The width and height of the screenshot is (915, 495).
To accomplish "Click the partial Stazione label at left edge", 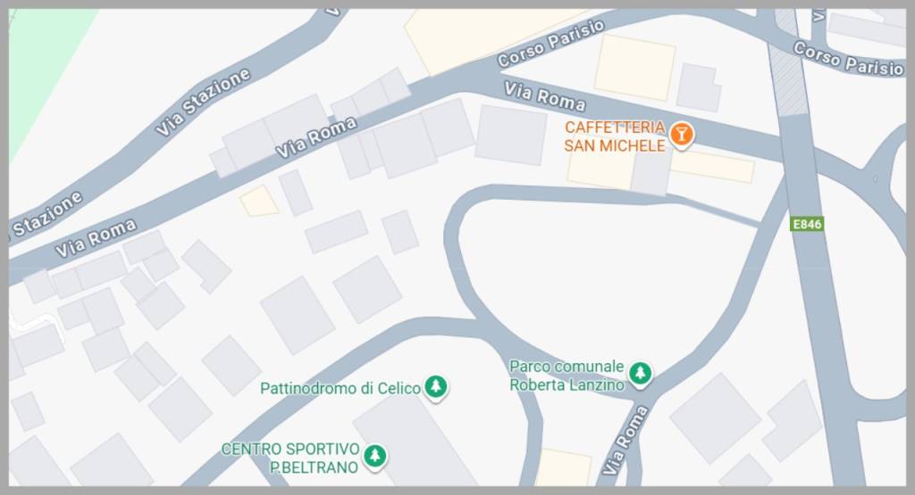I will (x=46, y=216).
